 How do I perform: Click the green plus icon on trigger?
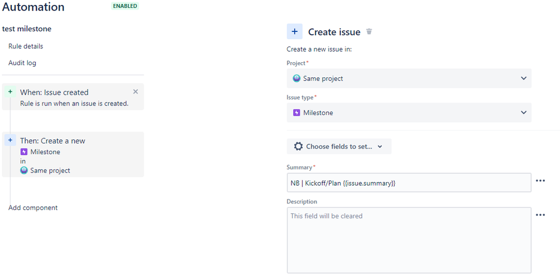(x=10, y=92)
